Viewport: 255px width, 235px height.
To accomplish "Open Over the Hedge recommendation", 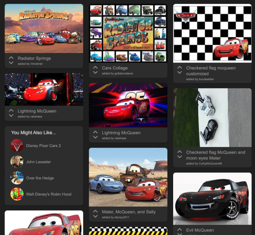I will pyautogui.click(x=40, y=178).
